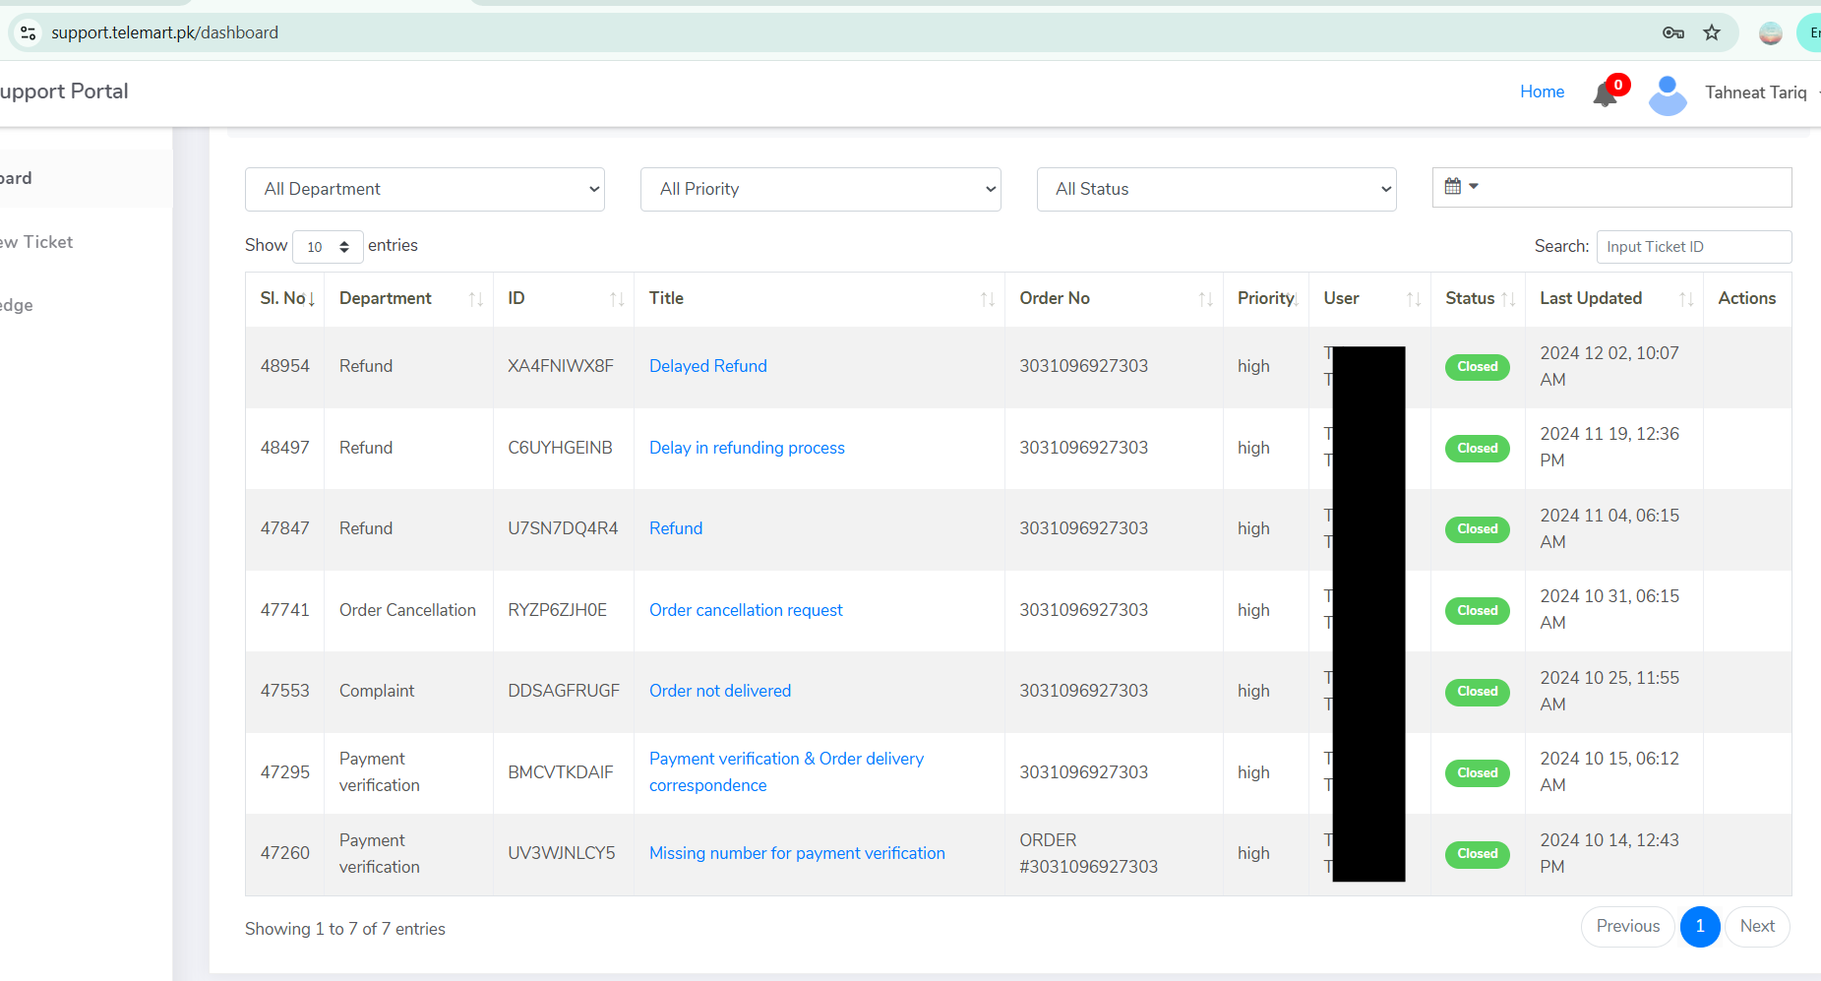This screenshot has width=1821, height=981.
Task: Click the calendar icon in date filter
Action: click(1452, 186)
